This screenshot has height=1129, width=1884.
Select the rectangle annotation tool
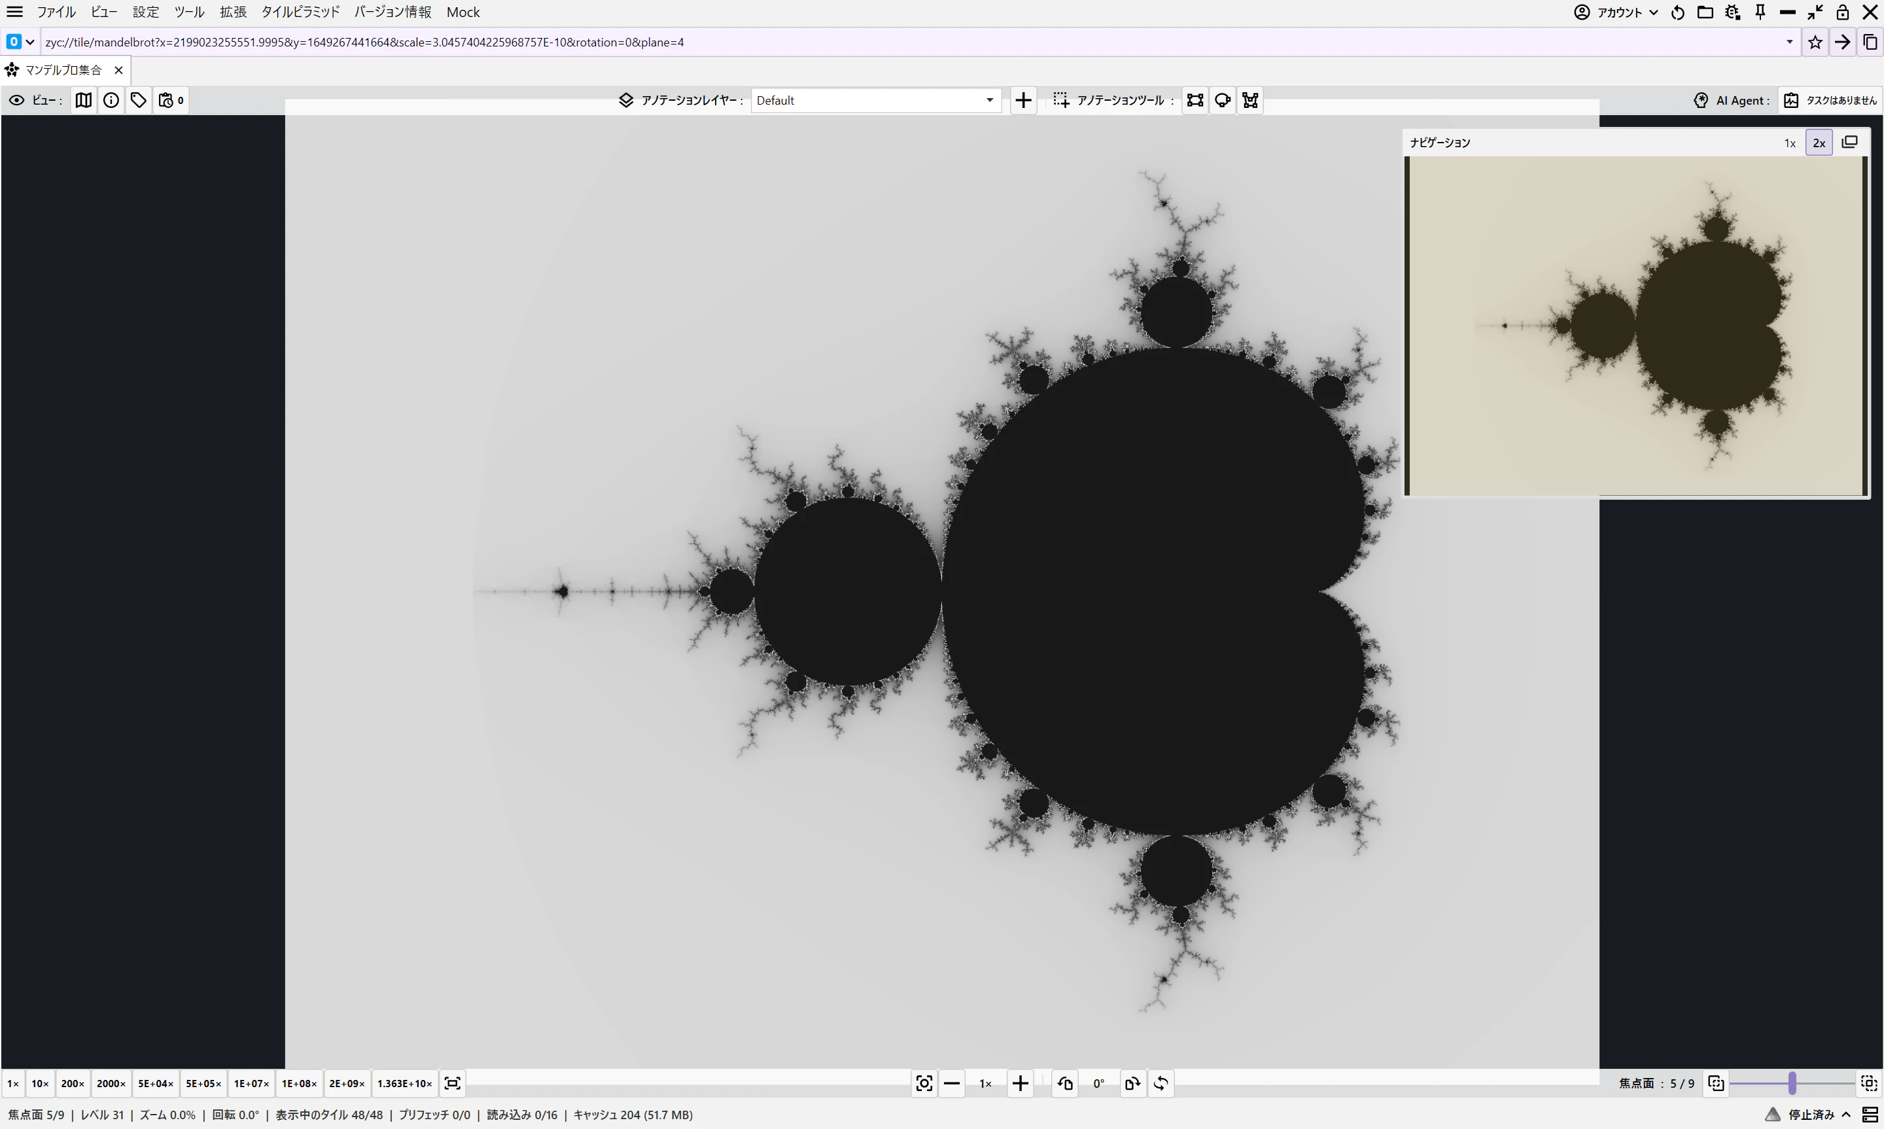point(1195,99)
